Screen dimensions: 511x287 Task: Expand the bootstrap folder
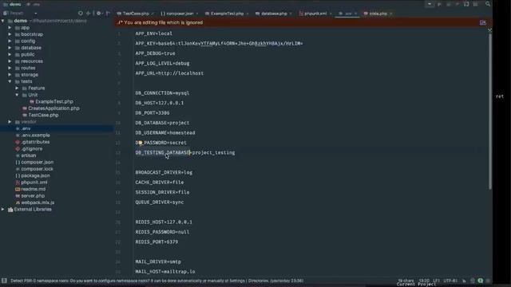10,34
